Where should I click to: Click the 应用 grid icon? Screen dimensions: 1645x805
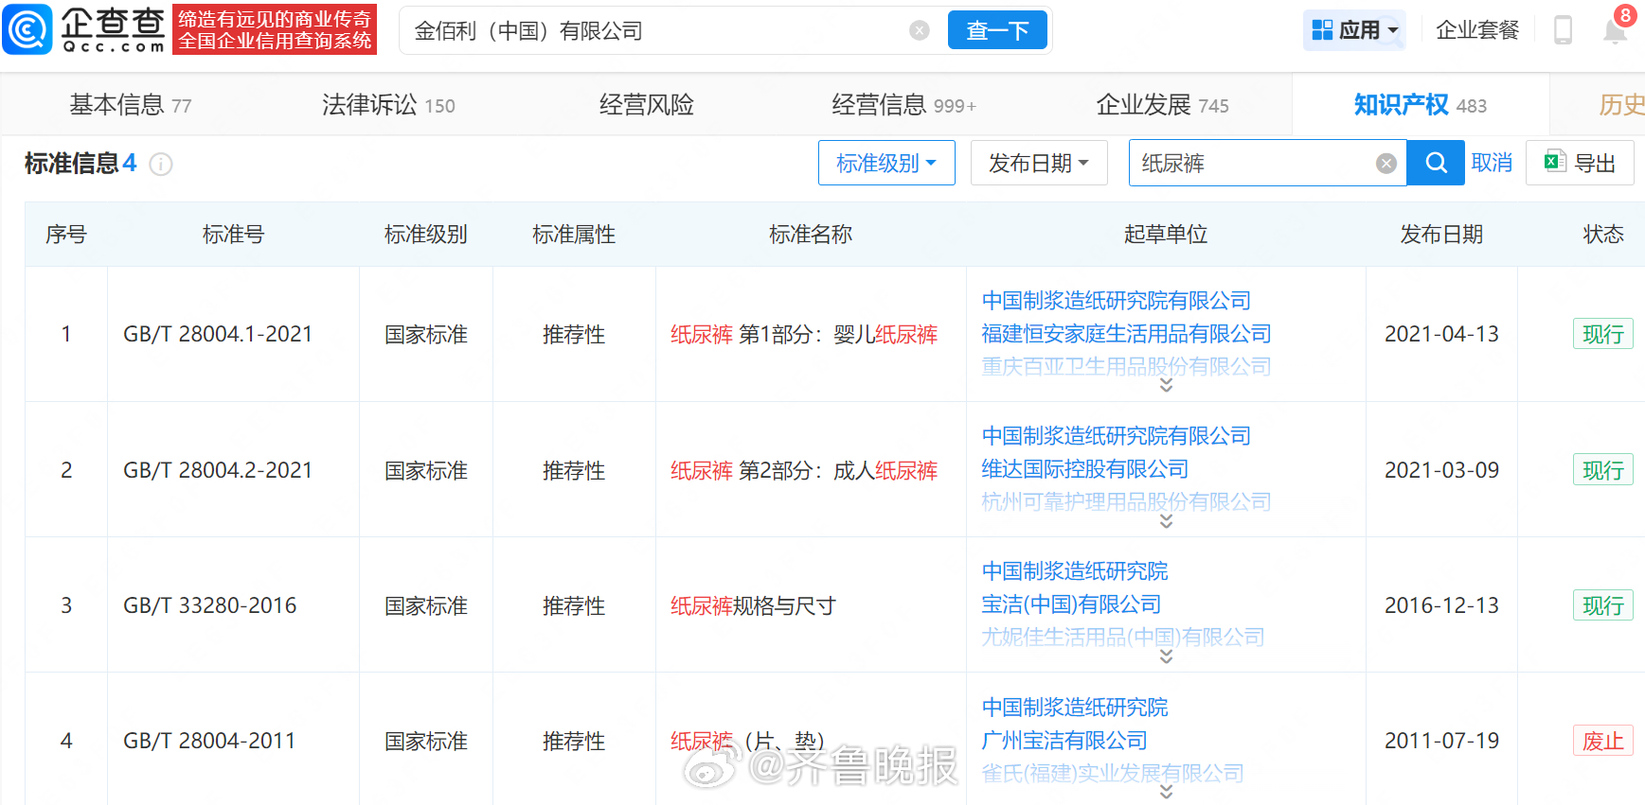pyautogui.click(x=1322, y=30)
